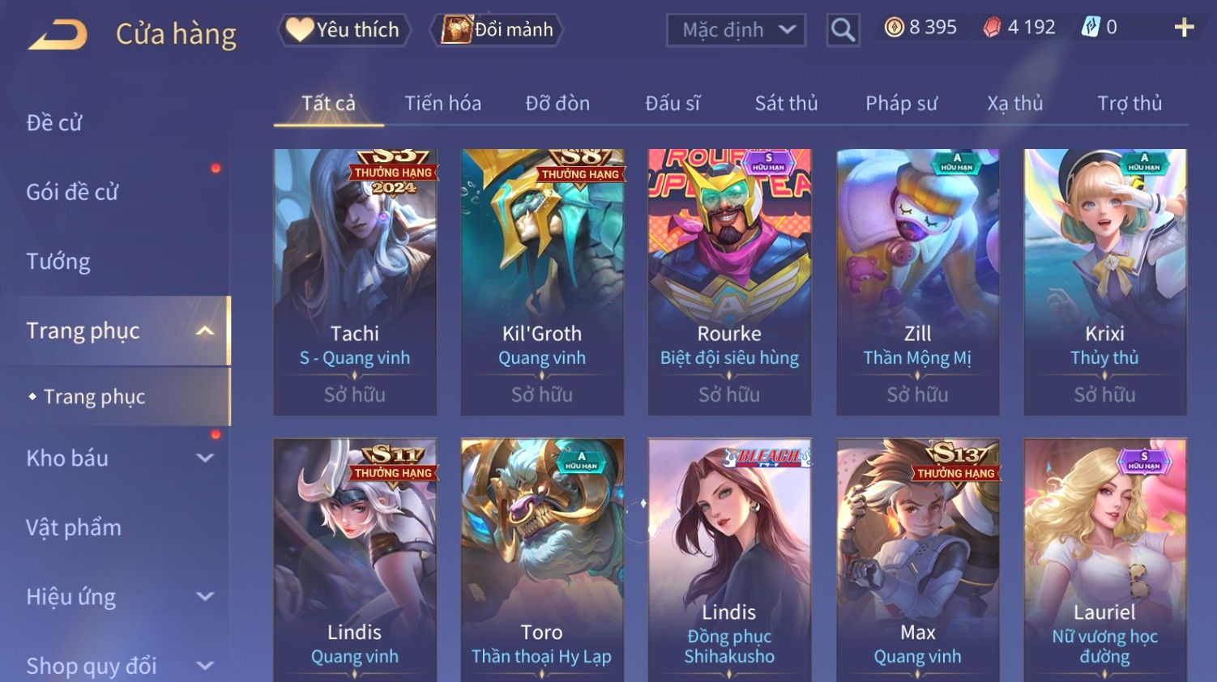Select the Tiến hóa tab

(x=442, y=104)
